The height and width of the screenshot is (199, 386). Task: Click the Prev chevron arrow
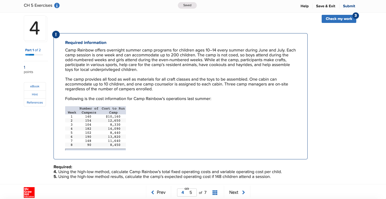tap(152, 192)
